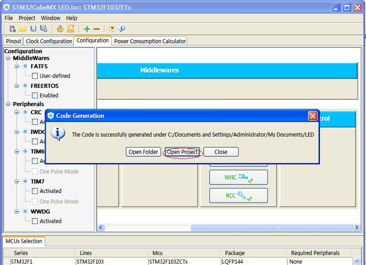The height and width of the screenshot is (265, 366).
Task: Click the Package column header
Action: coord(253,253)
